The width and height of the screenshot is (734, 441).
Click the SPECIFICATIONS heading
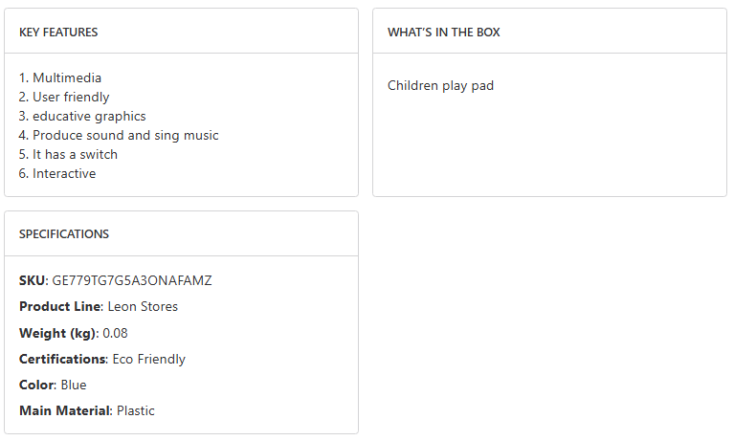(x=64, y=234)
